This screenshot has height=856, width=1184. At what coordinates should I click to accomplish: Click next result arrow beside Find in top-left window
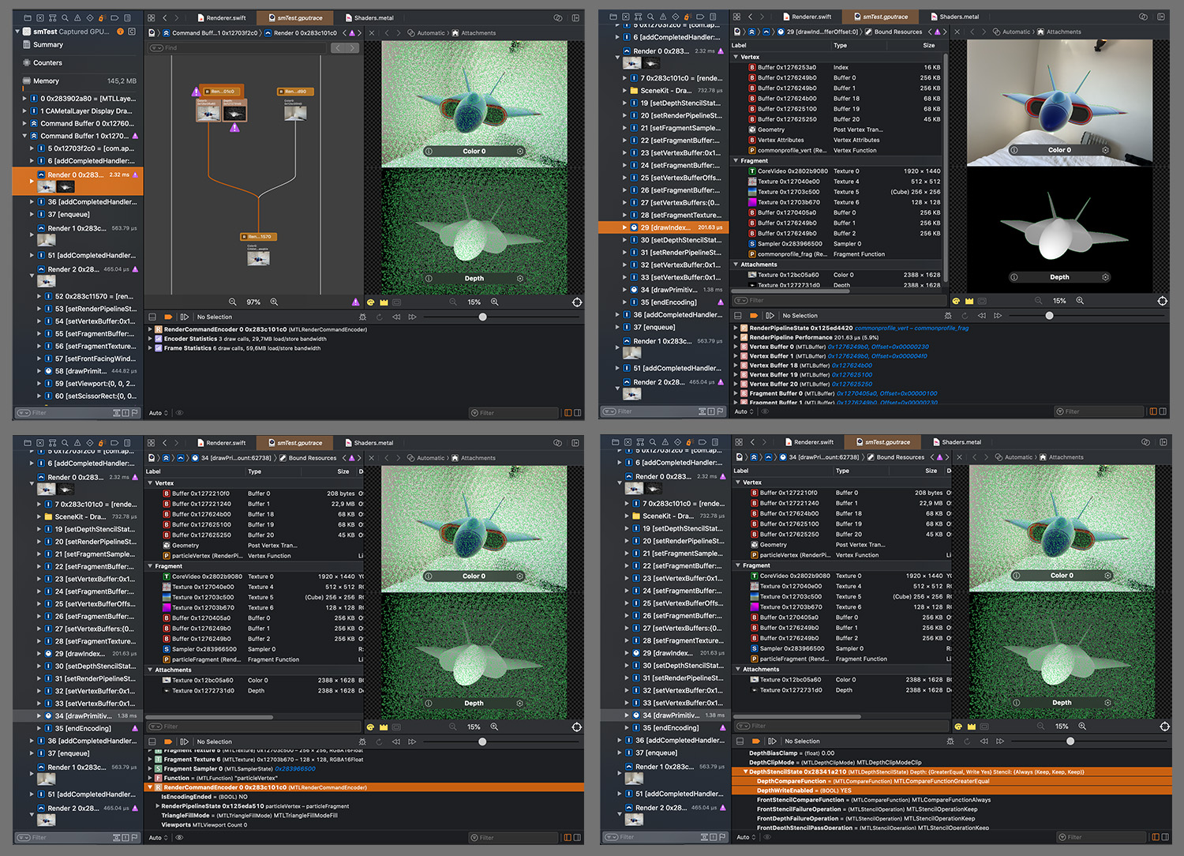point(351,48)
